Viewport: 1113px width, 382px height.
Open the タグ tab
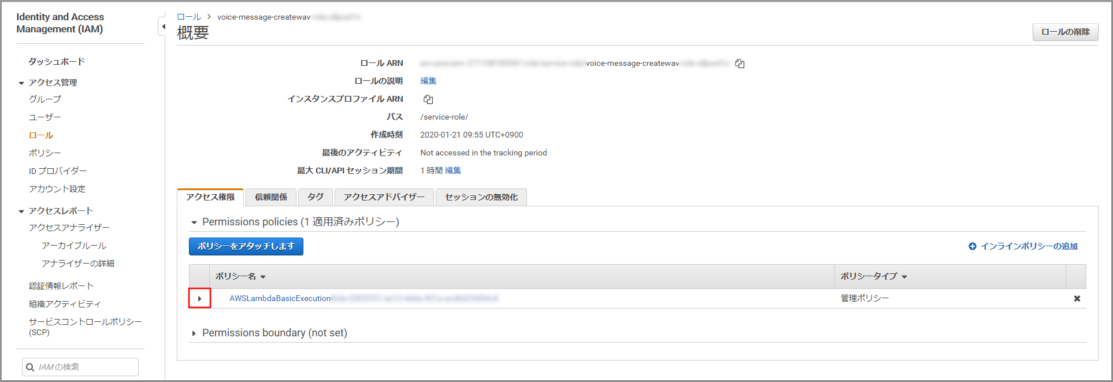pyautogui.click(x=316, y=197)
